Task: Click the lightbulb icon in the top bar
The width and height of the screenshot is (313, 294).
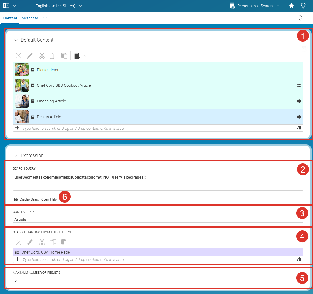Action: 303,5
